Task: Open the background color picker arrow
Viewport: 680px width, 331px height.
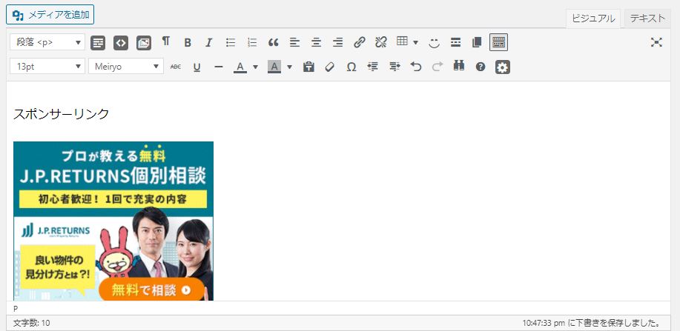Action: (290, 67)
